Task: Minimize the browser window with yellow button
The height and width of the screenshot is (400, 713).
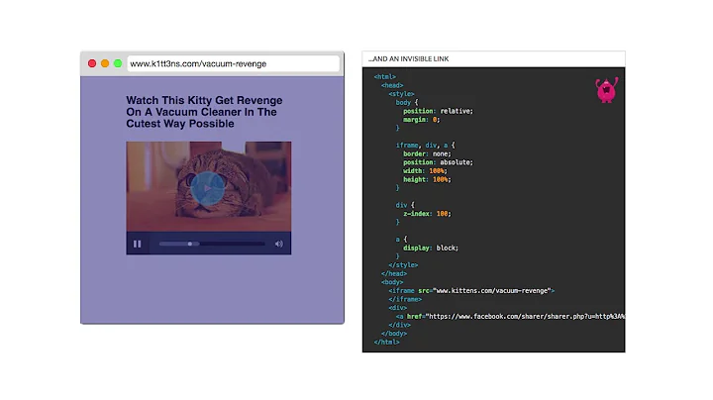Action: pos(105,63)
